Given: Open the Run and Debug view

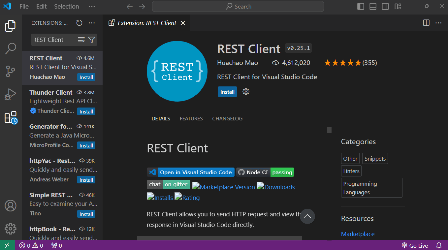Looking at the screenshot, I should pos(10,94).
